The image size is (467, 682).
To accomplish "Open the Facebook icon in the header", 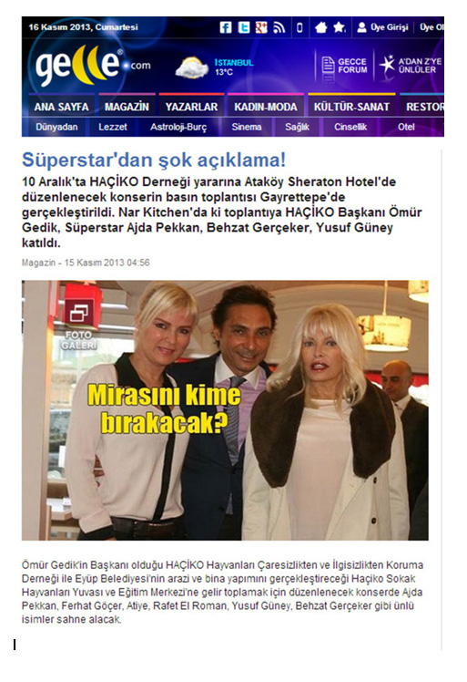I will click(226, 27).
